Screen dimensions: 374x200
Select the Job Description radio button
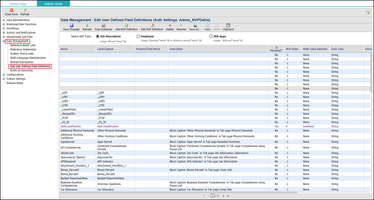coord(97,37)
